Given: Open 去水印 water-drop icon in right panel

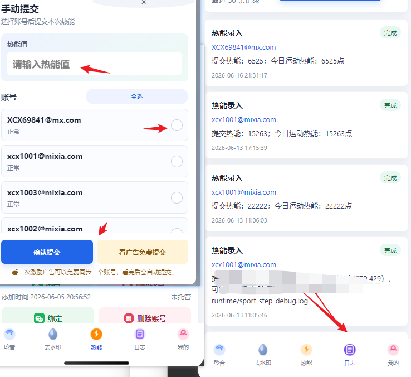Looking at the screenshot, I should click(x=263, y=350).
